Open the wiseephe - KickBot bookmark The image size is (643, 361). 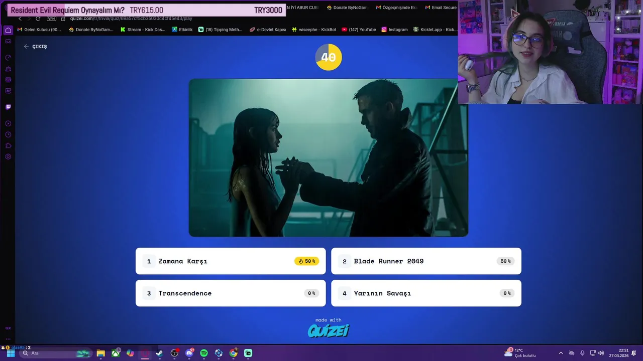pos(313,30)
